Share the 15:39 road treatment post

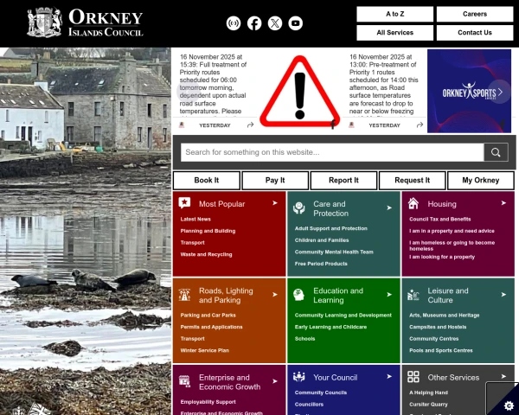(x=251, y=125)
